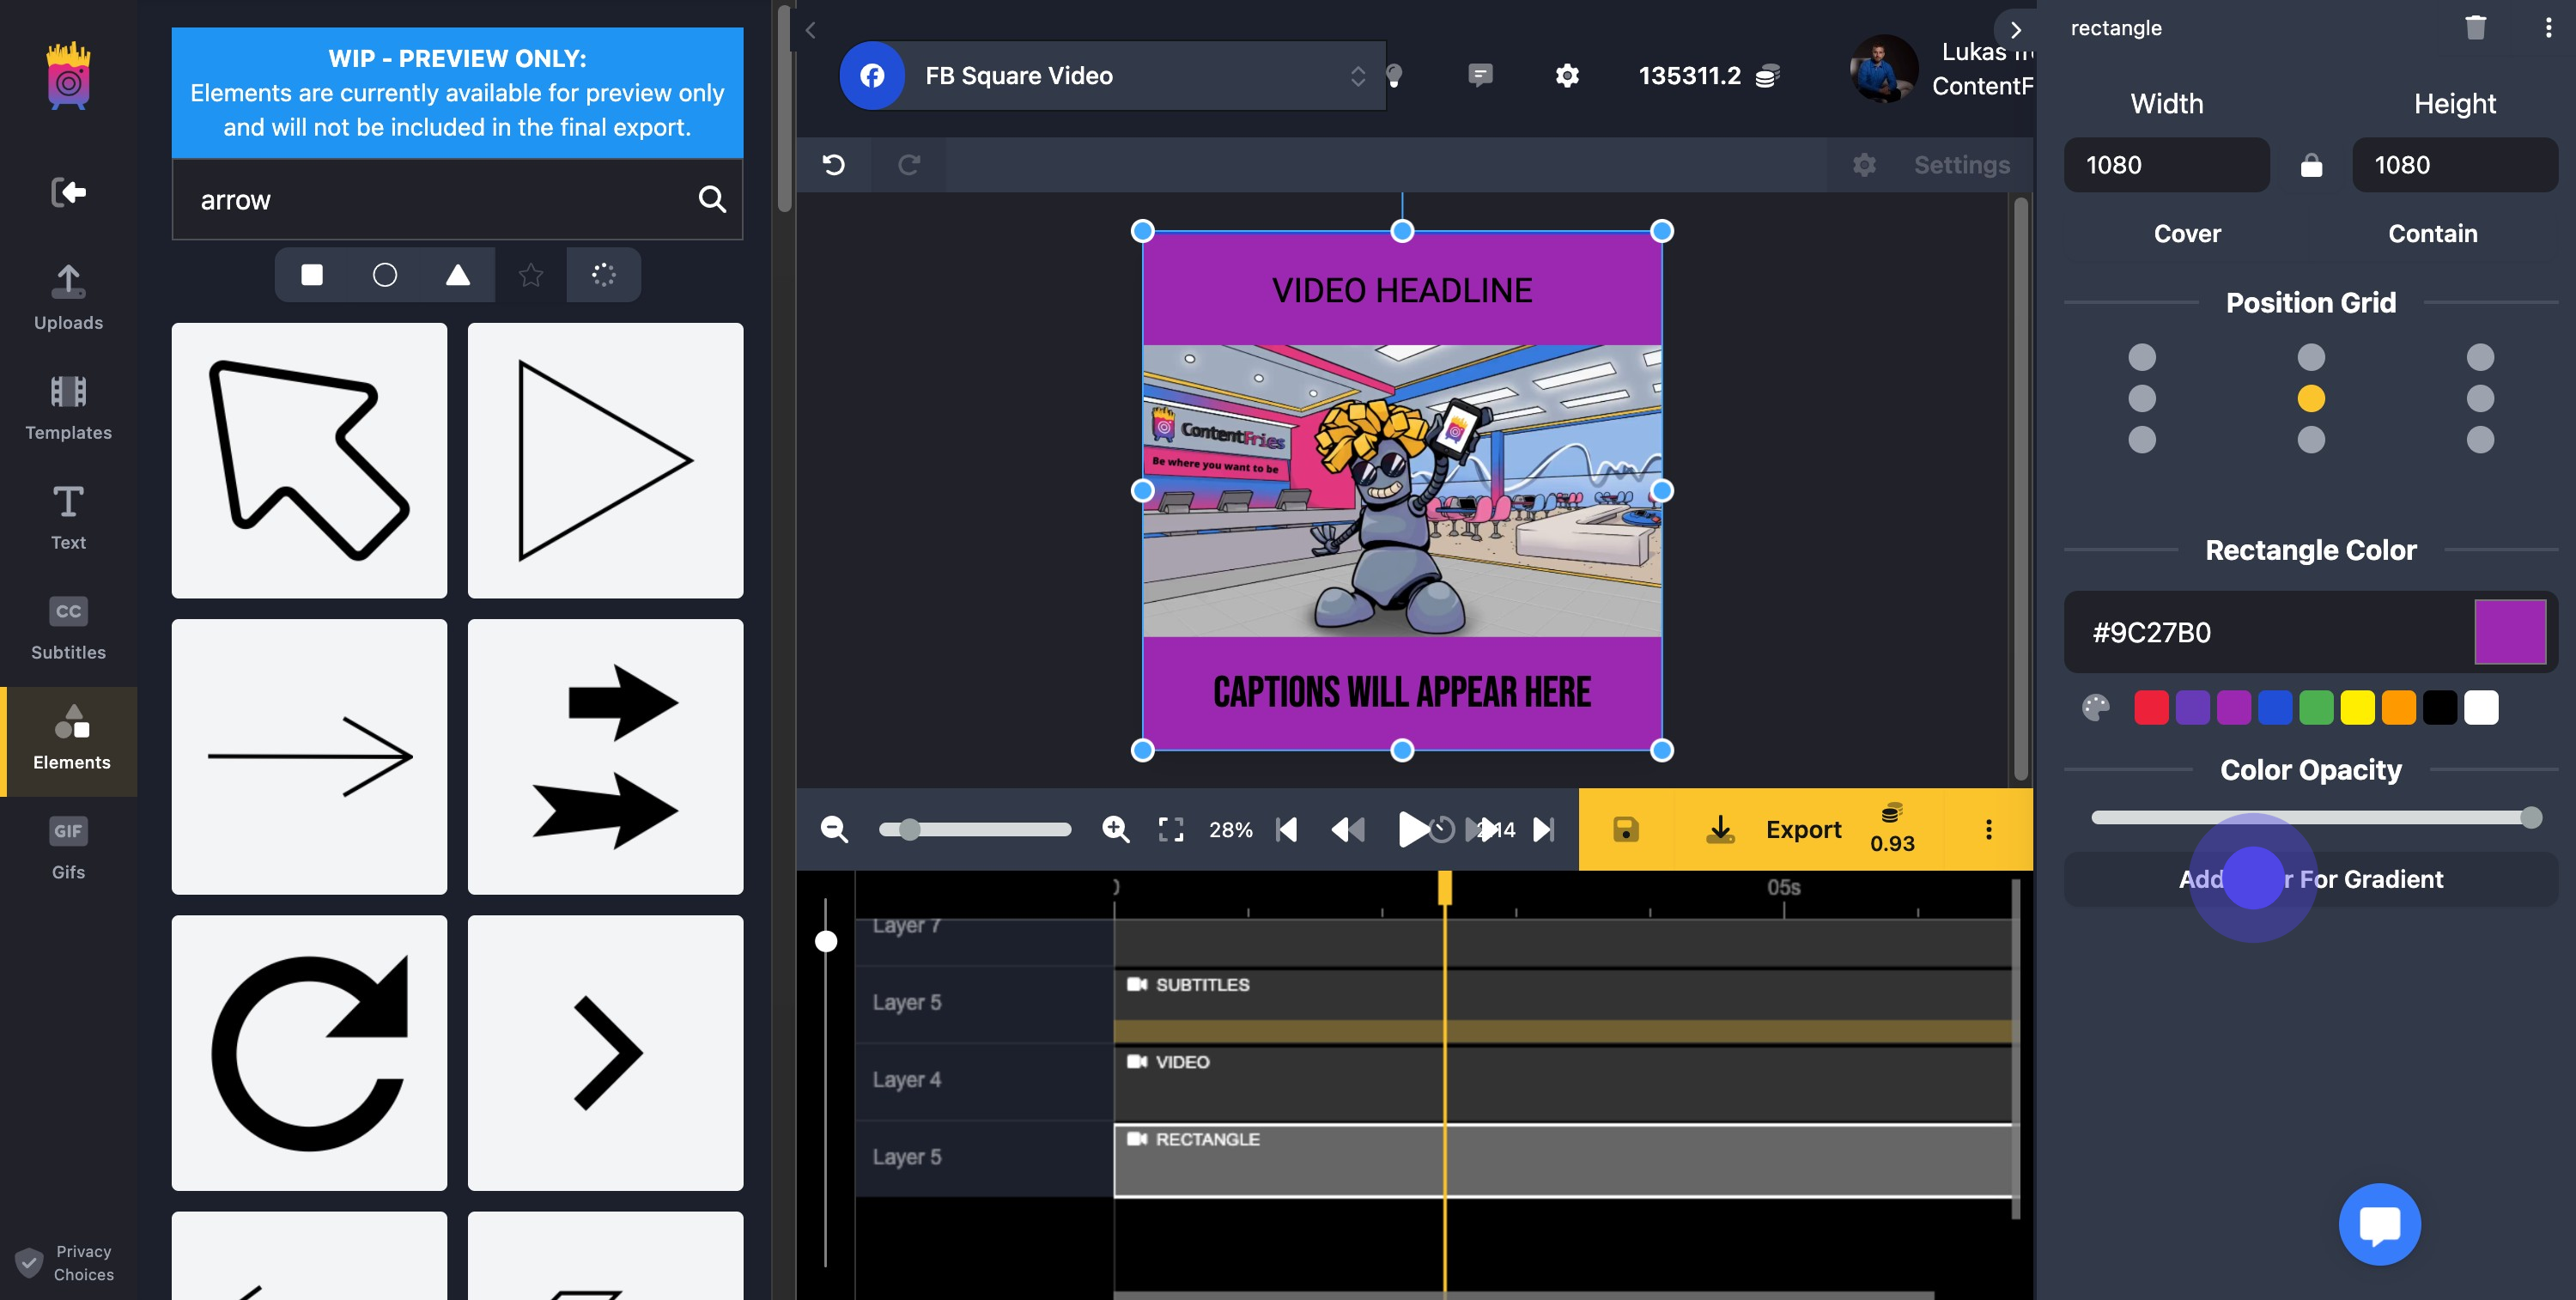Select center position in the Position Grid

[2311, 399]
